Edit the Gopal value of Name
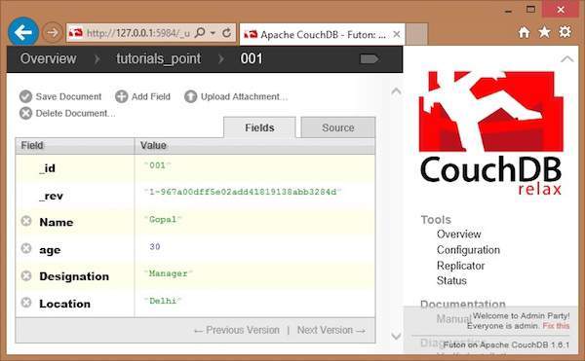 tap(163, 220)
